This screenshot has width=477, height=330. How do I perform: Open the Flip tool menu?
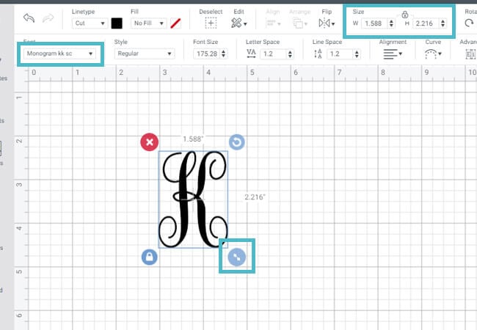pos(327,23)
